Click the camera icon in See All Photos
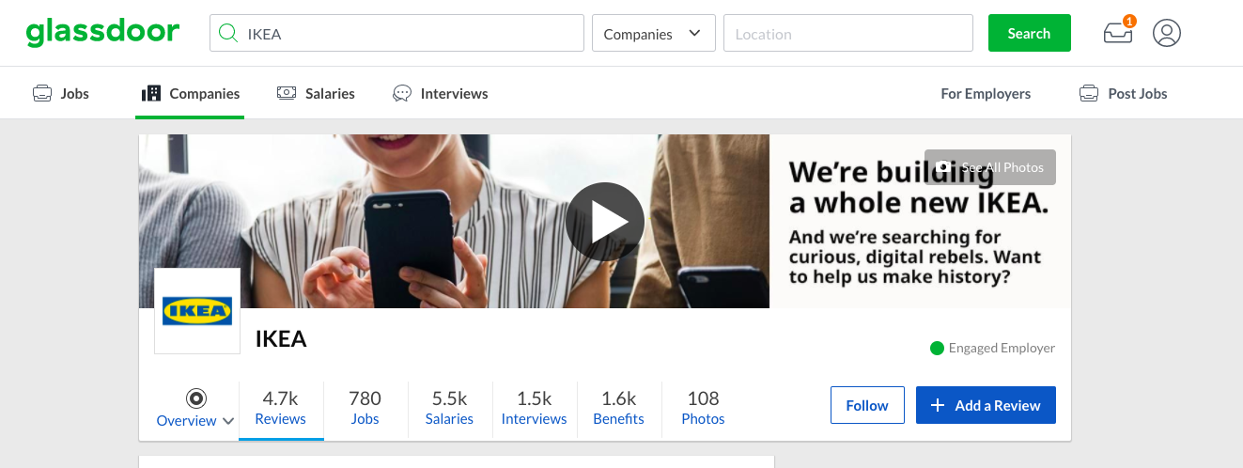 point(945,166)
